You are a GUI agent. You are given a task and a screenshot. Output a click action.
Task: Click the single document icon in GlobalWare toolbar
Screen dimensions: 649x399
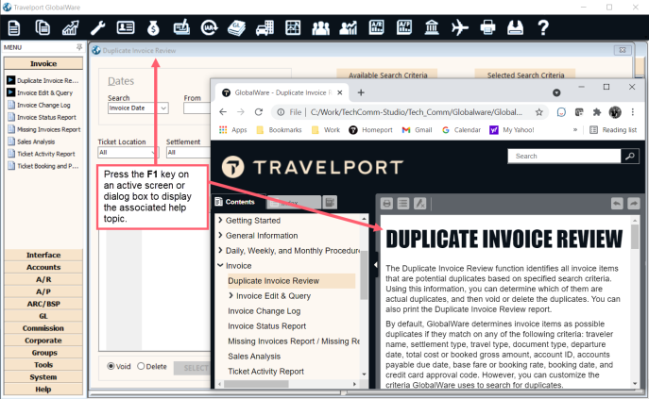[x=13, y=27]
